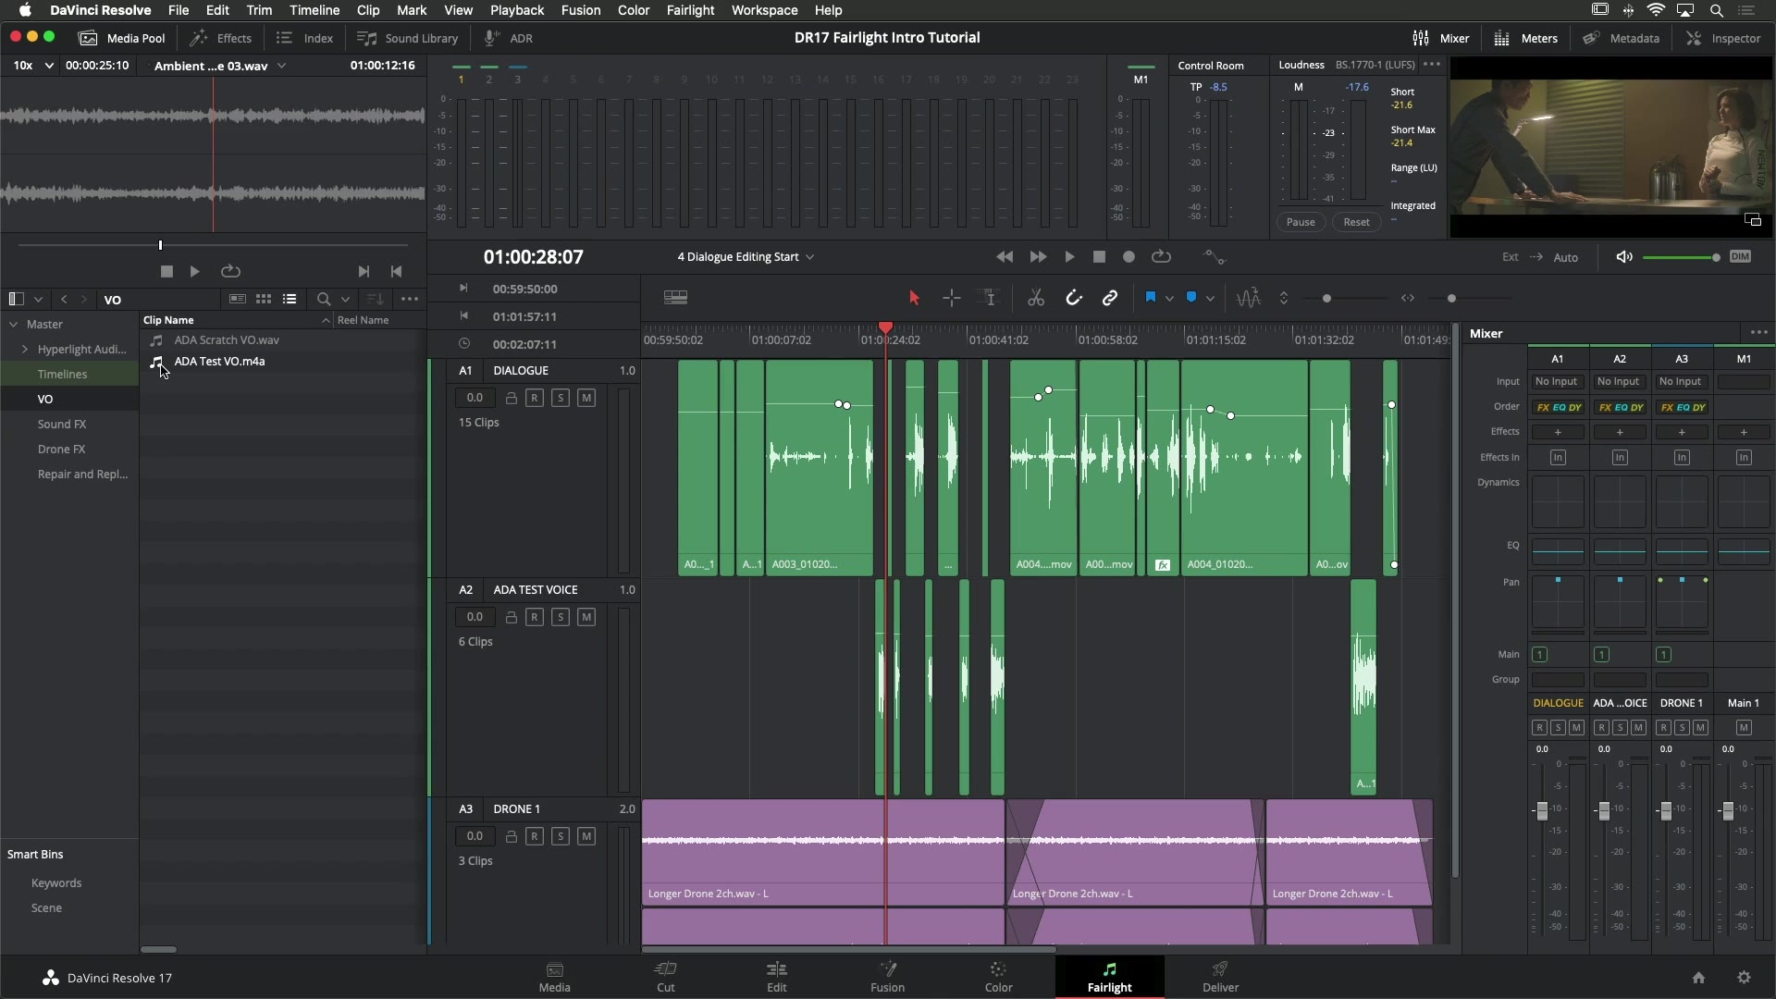Search the Media Pool bin
The width and height of the screenshot is (1776, 999).
(x=323, y=300)
